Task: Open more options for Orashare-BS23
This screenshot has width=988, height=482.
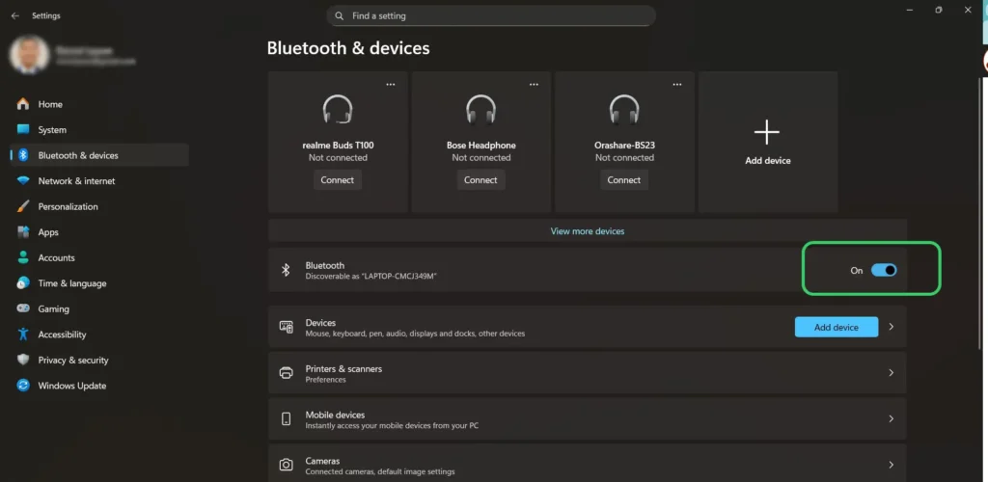Action: pos(677,84)
